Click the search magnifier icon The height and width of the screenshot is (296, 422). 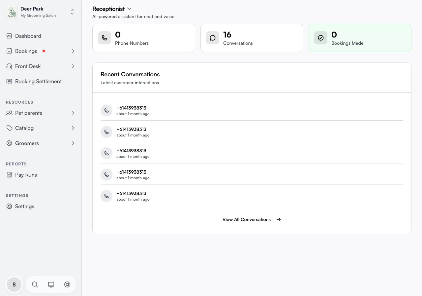pos(35,284)
